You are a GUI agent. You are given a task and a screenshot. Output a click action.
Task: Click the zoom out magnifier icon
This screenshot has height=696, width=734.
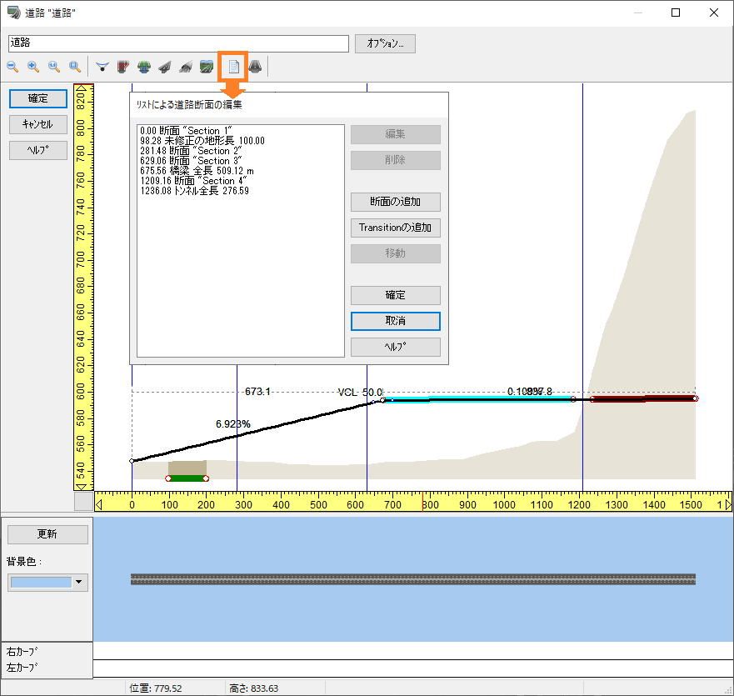pyautogui.click(x=12, y=67)
